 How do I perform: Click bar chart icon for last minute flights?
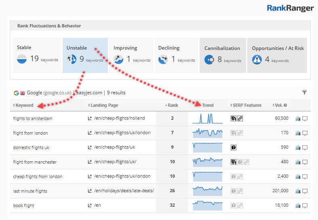[298, 191]
